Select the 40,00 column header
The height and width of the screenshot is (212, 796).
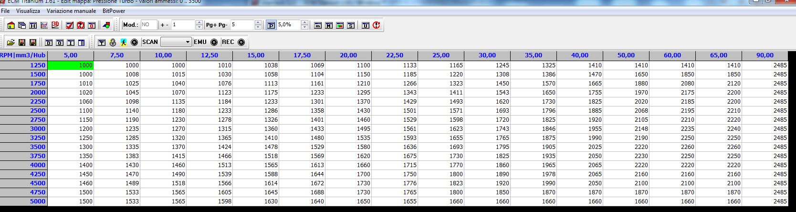(x=580, y=55)
